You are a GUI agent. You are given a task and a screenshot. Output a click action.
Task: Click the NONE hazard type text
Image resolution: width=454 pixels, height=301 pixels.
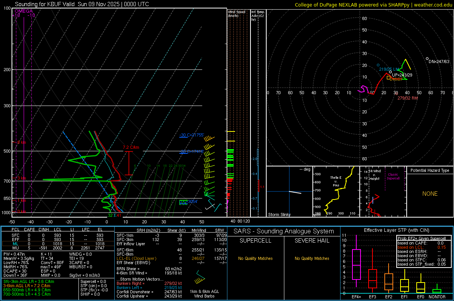coord(430,194)
